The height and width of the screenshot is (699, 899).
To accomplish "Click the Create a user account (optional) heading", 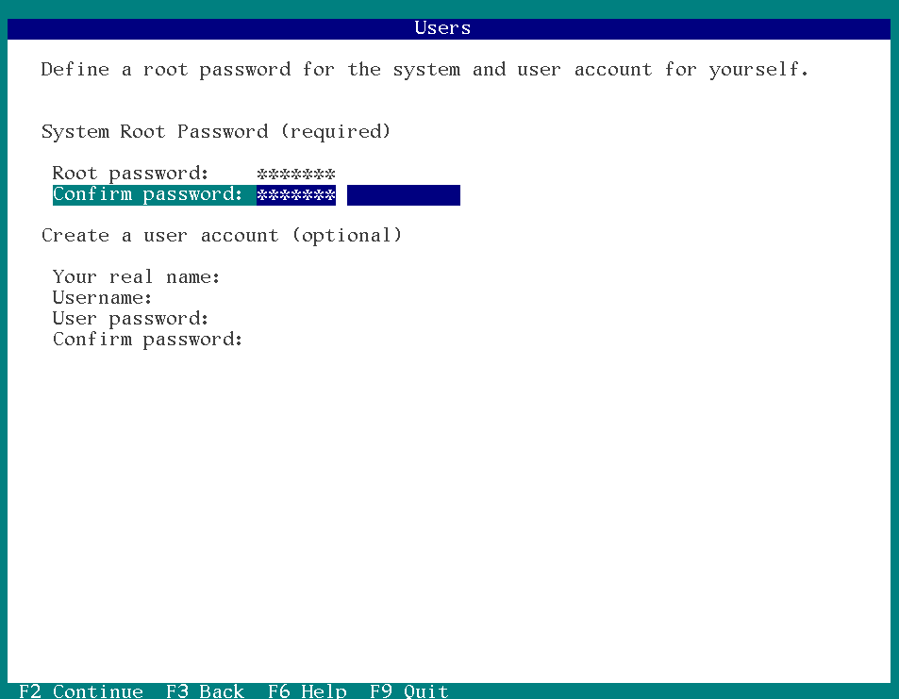I will click(222, 236).
